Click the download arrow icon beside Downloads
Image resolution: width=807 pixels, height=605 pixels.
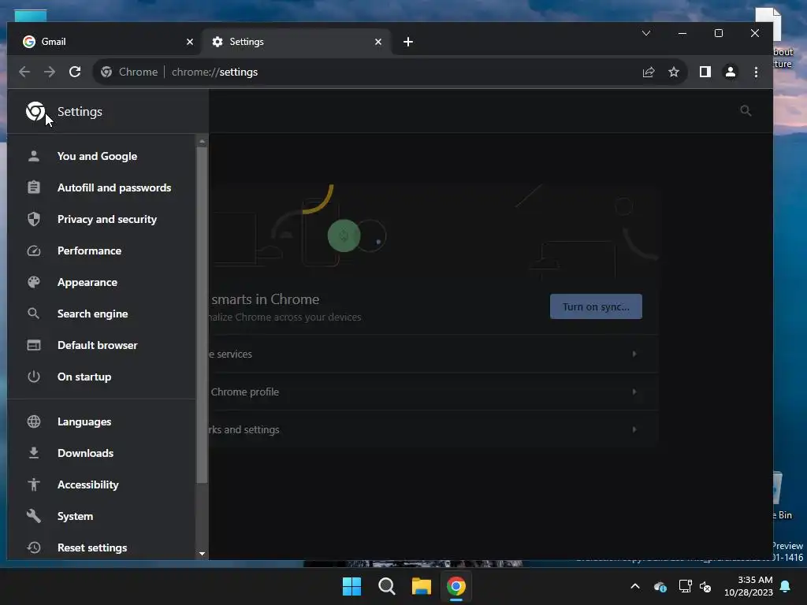[33, 453]
